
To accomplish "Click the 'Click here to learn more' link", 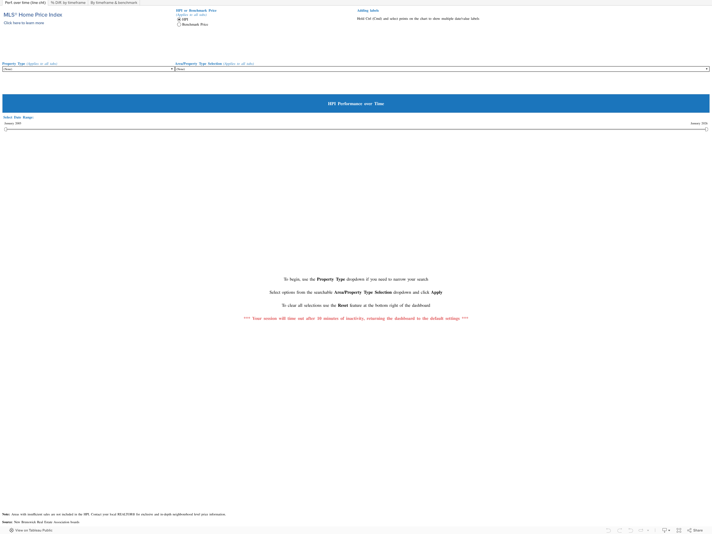I will click(x=24, y=23).
